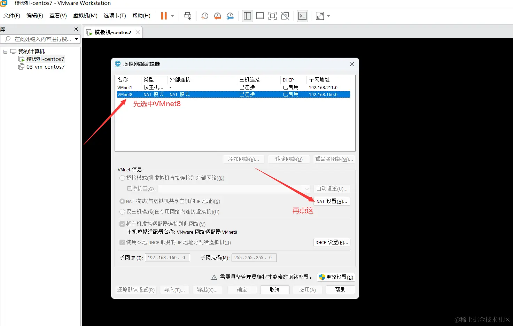513x326 pixels.
Task: Click the warning triangle icon
Action: [x=215, y=278]
